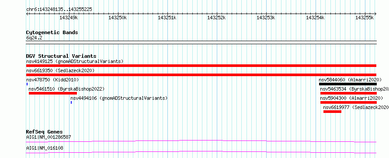Select the red bar under nsv5904300
The width and height of the screenshot is (389, 158).
348,102
